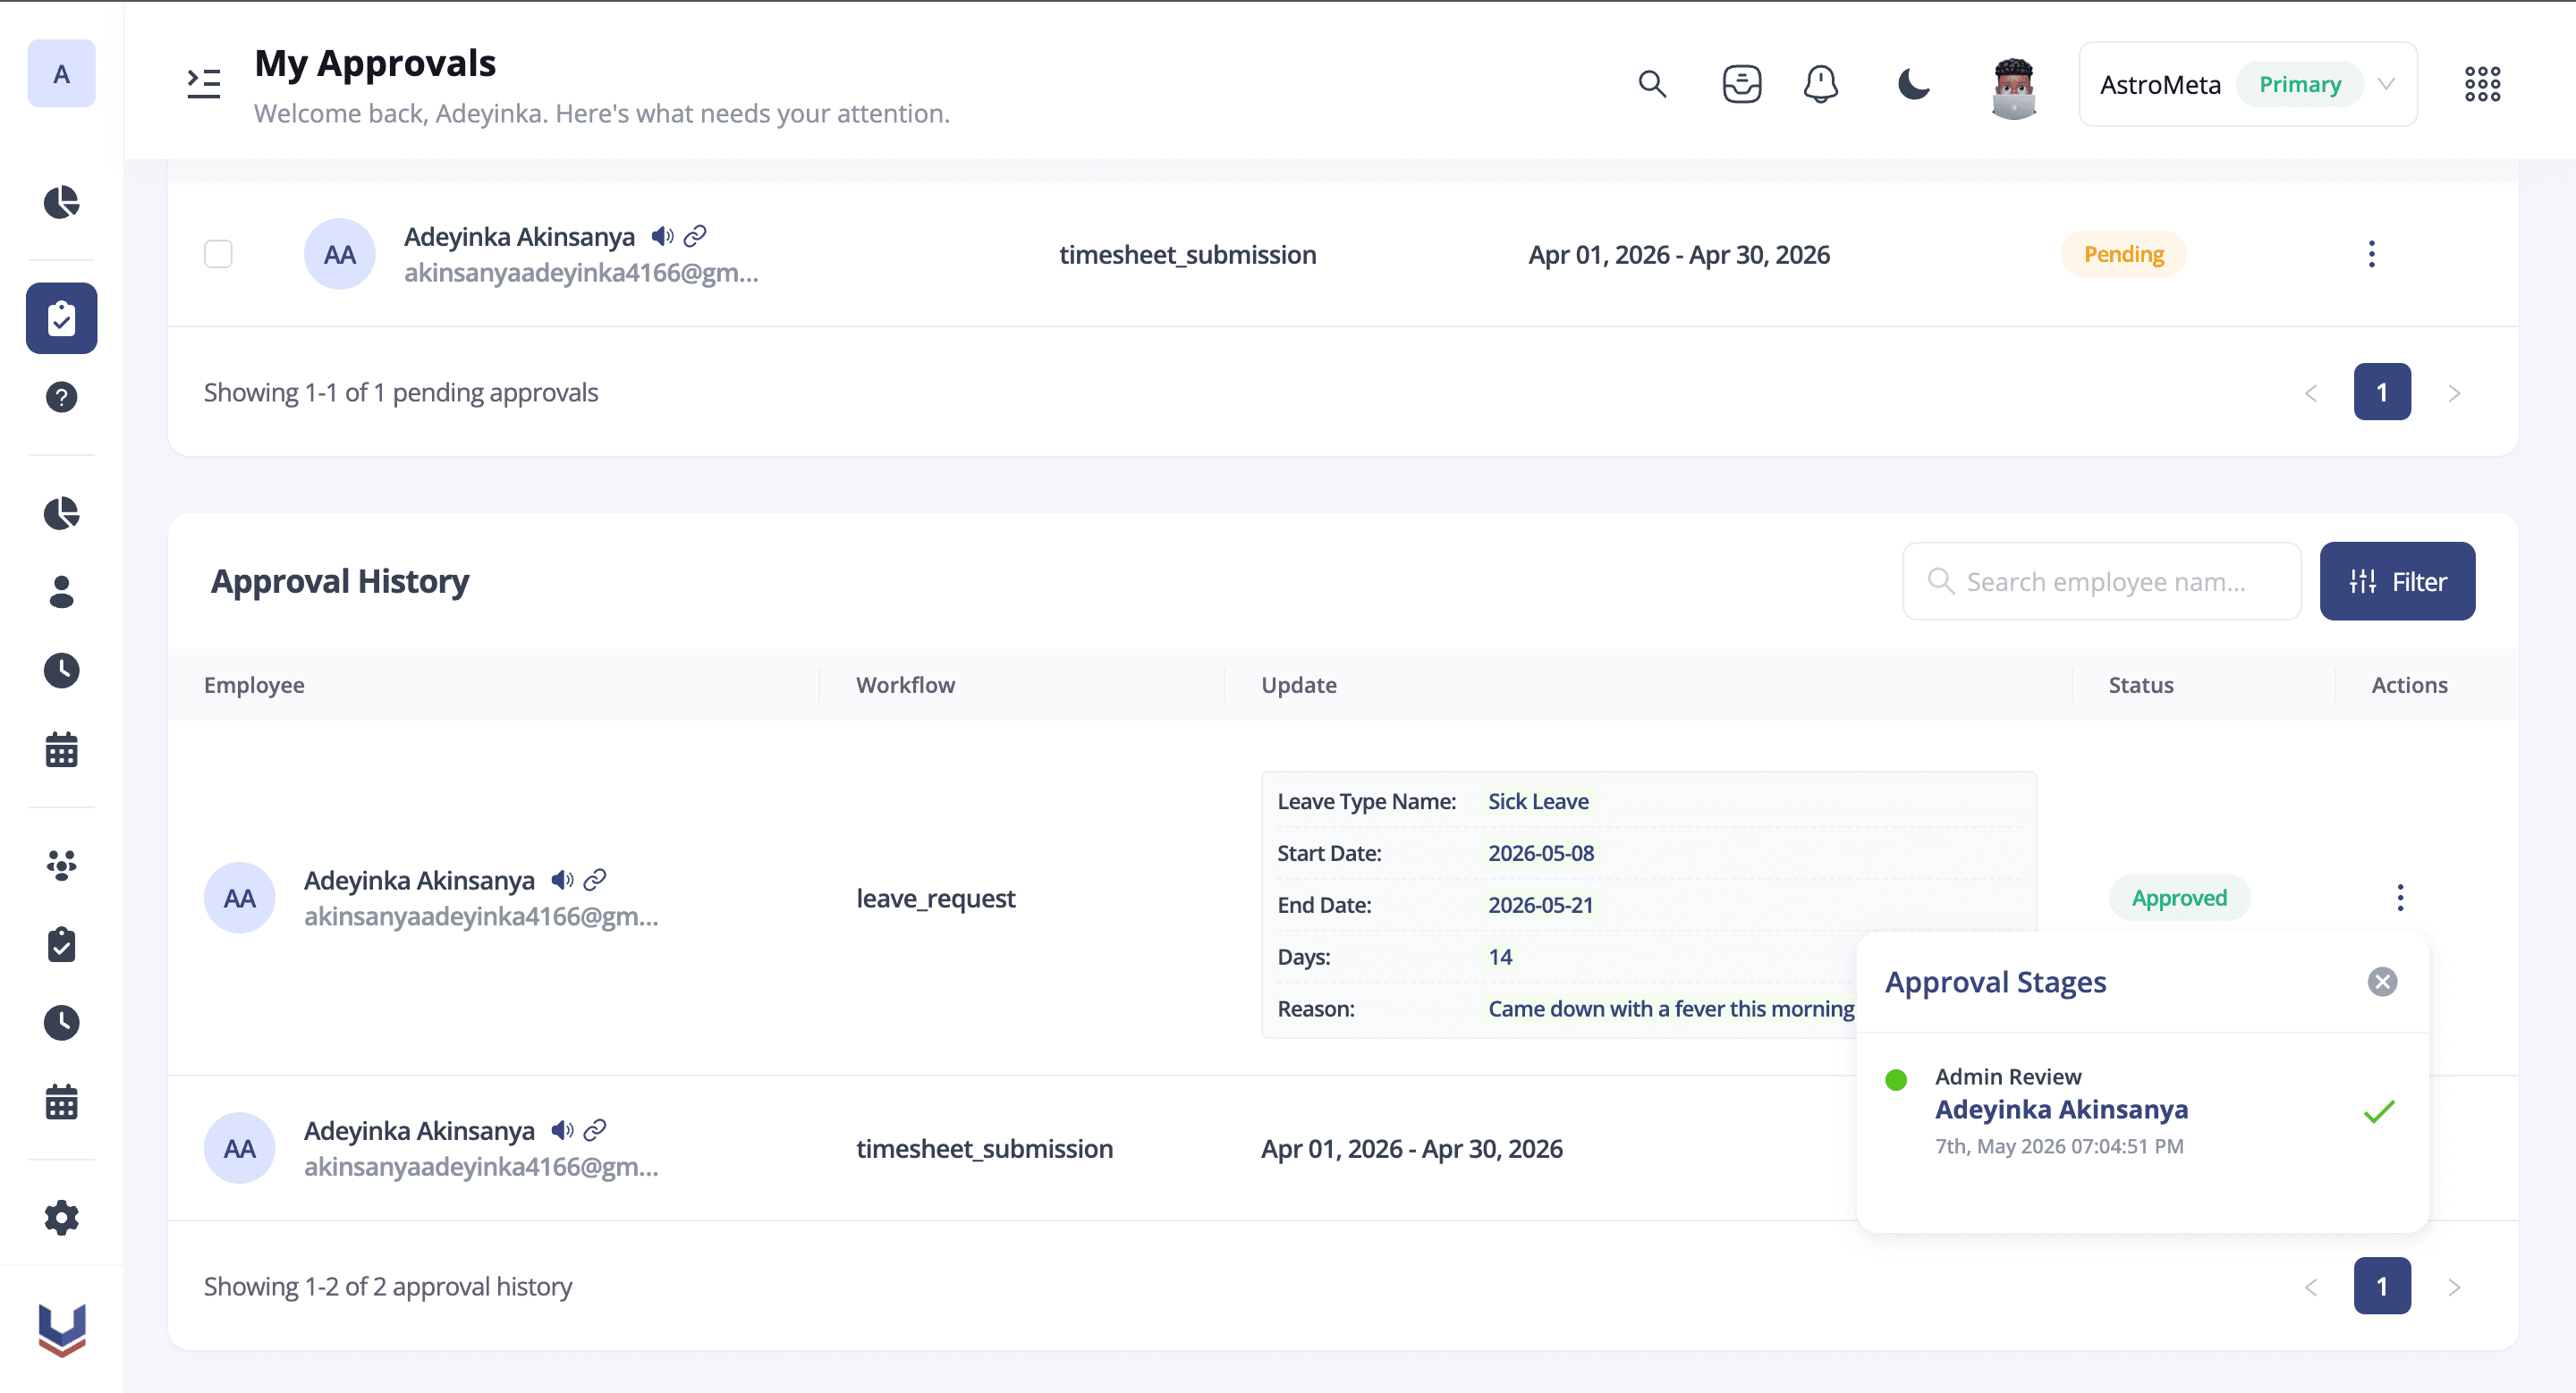
Task: Click link icon in history timesheet row
Action: pyautogui.click(x=595, y=1129)
